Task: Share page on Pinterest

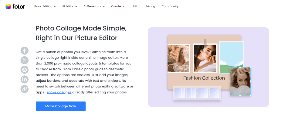Action: coord(25,70)
